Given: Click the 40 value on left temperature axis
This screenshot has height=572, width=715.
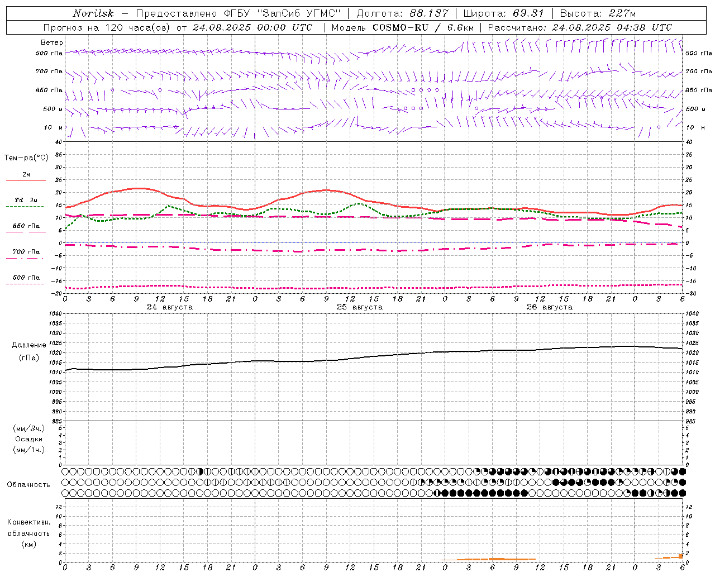Looking at the screenshot, I should (x=58, y=142).
